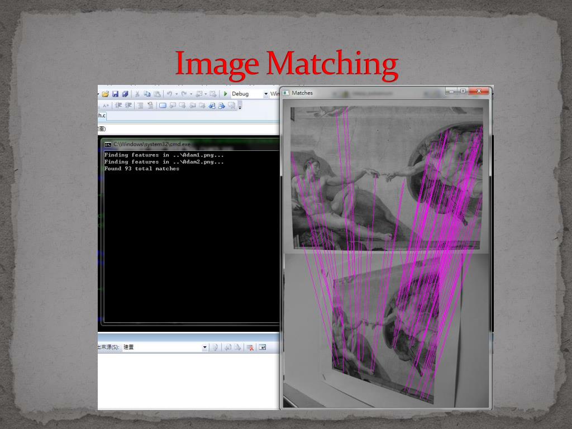Select the 'Found 93 total matches' line
572x429 pixels.
pyautogui.click(x=141, y=169)
